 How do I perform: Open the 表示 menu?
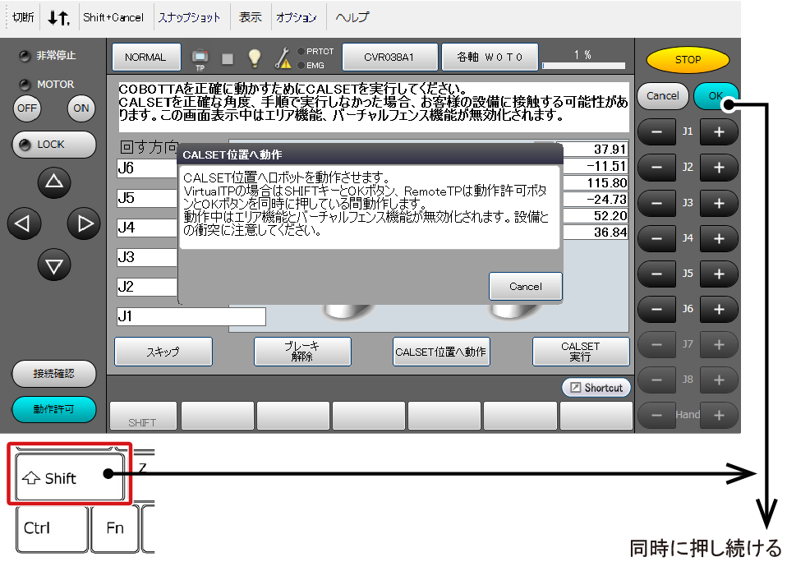(x=251, y=17)
